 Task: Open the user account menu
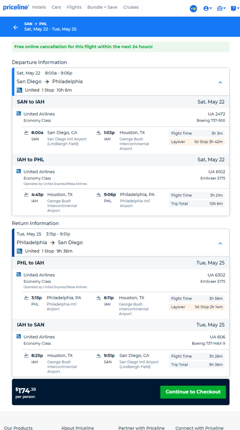208,9
